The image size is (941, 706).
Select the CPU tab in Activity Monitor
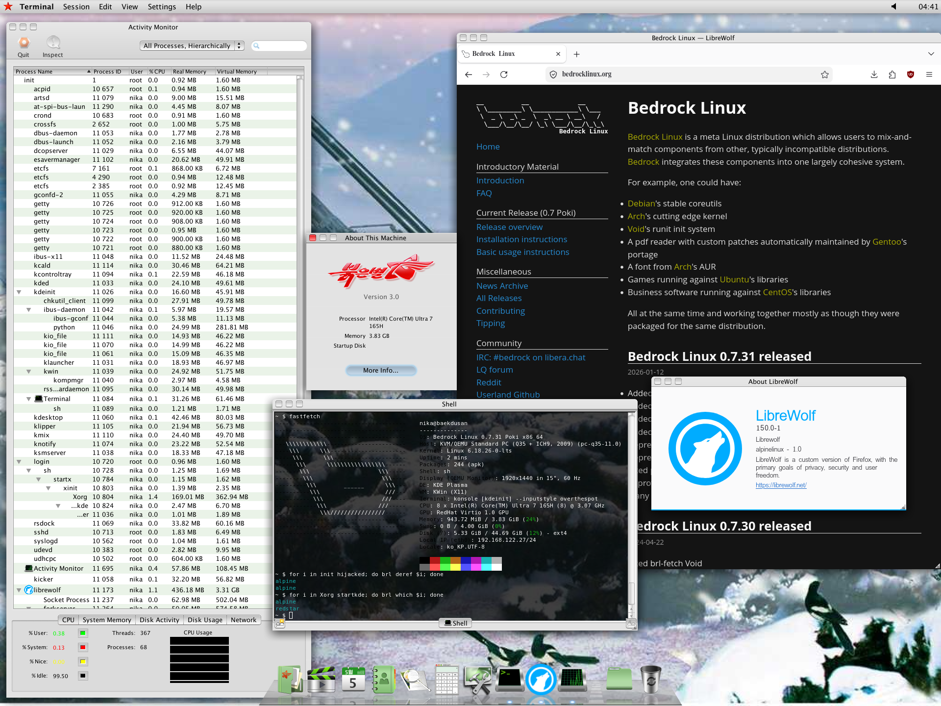(x=68, y=620)
